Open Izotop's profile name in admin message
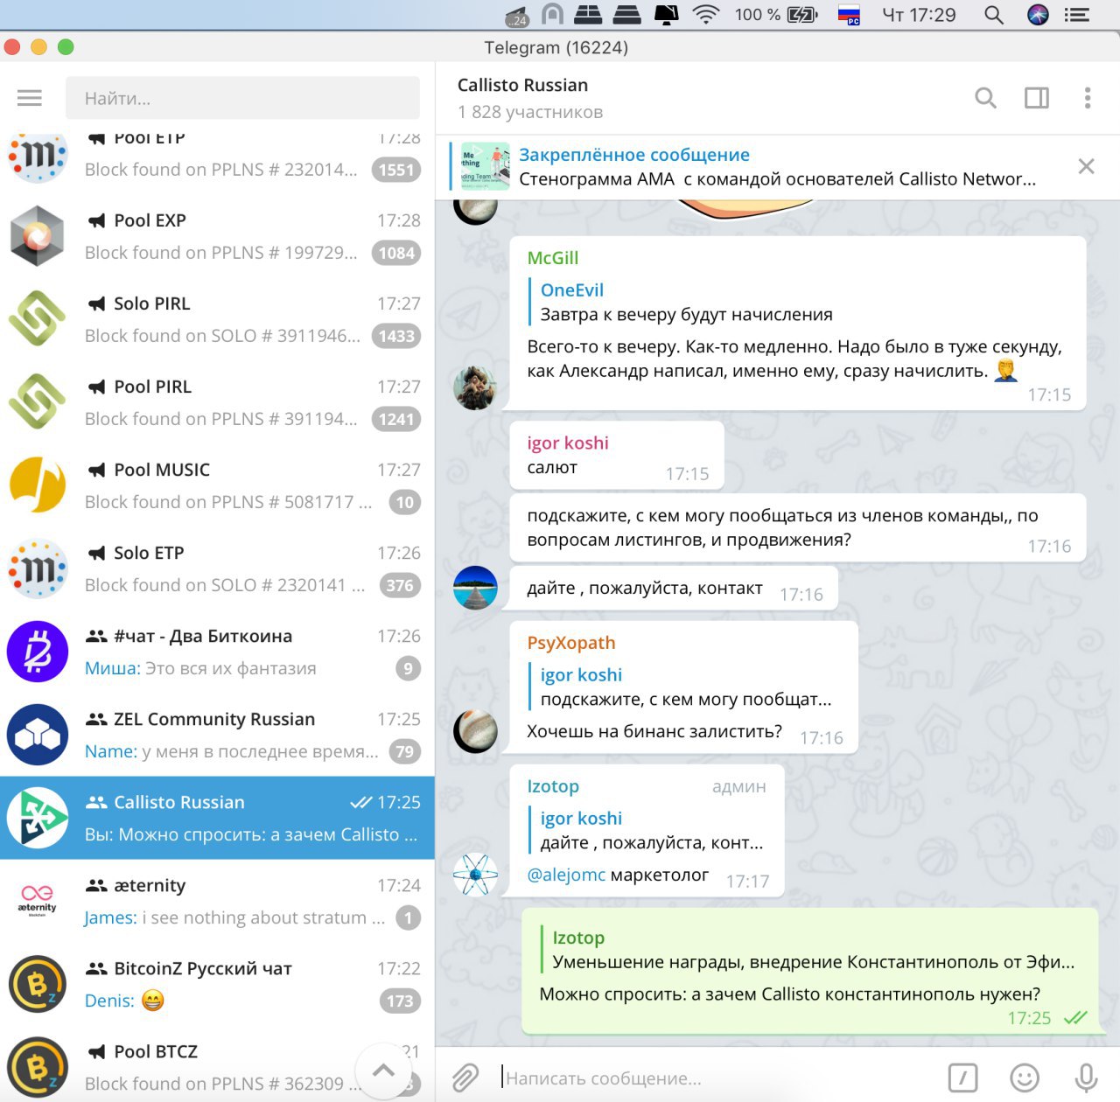 (553, 786)
